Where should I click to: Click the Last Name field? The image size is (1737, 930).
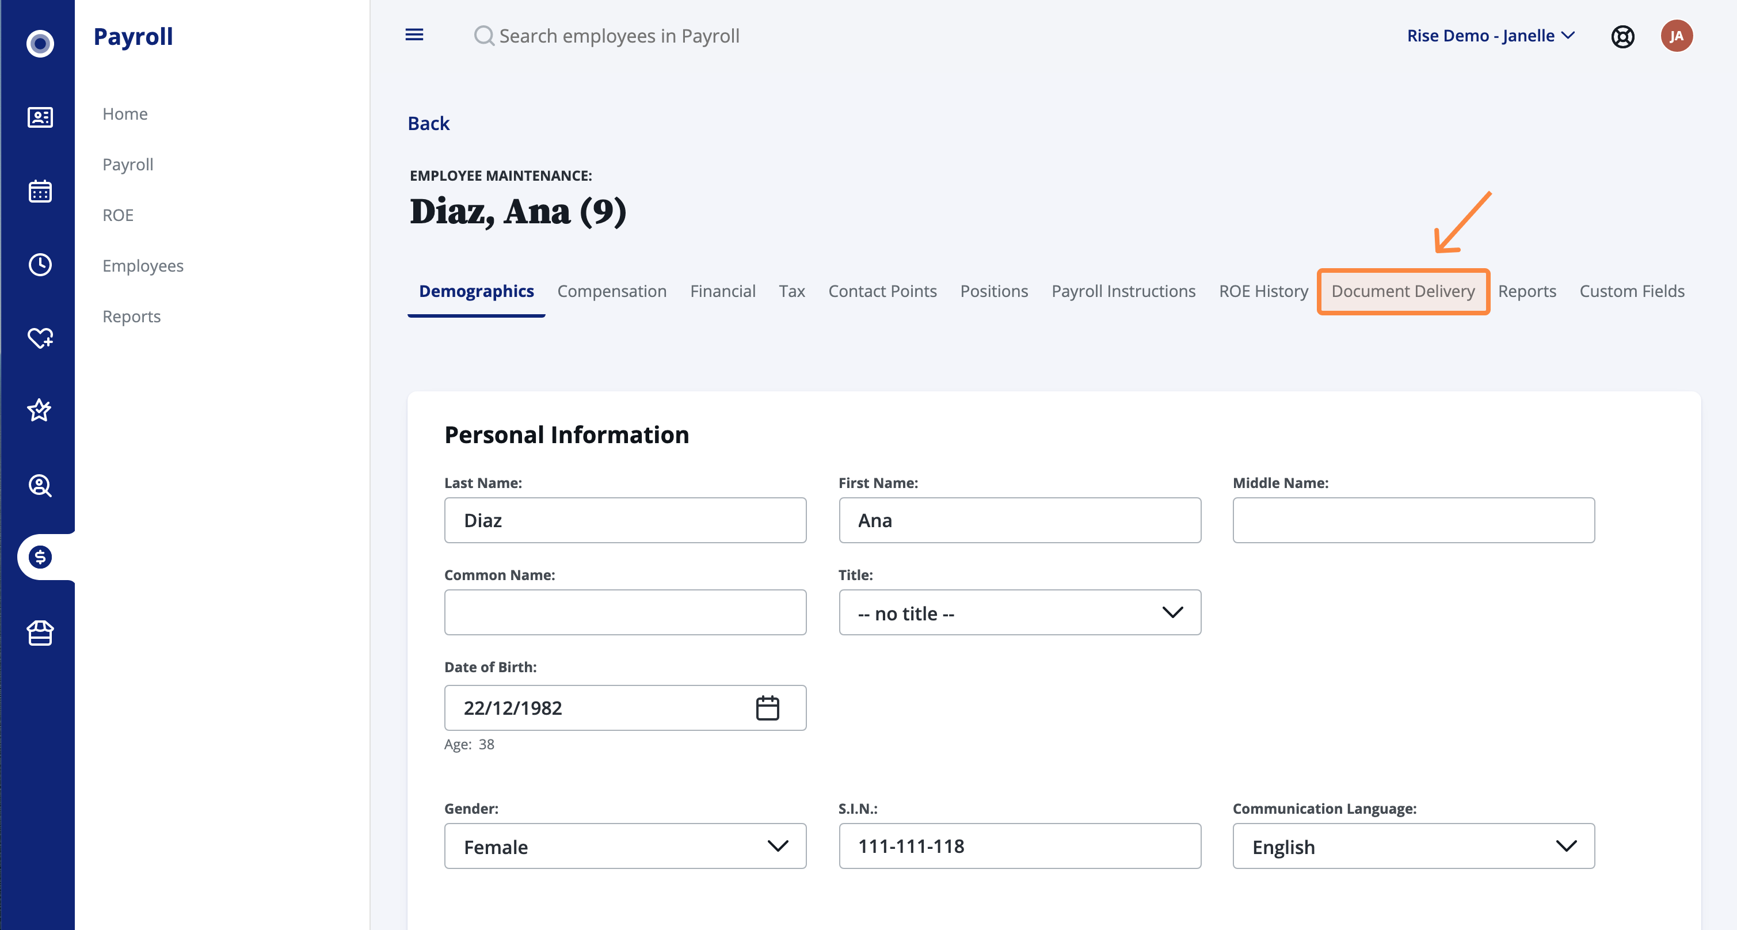[x=625, y=520]
